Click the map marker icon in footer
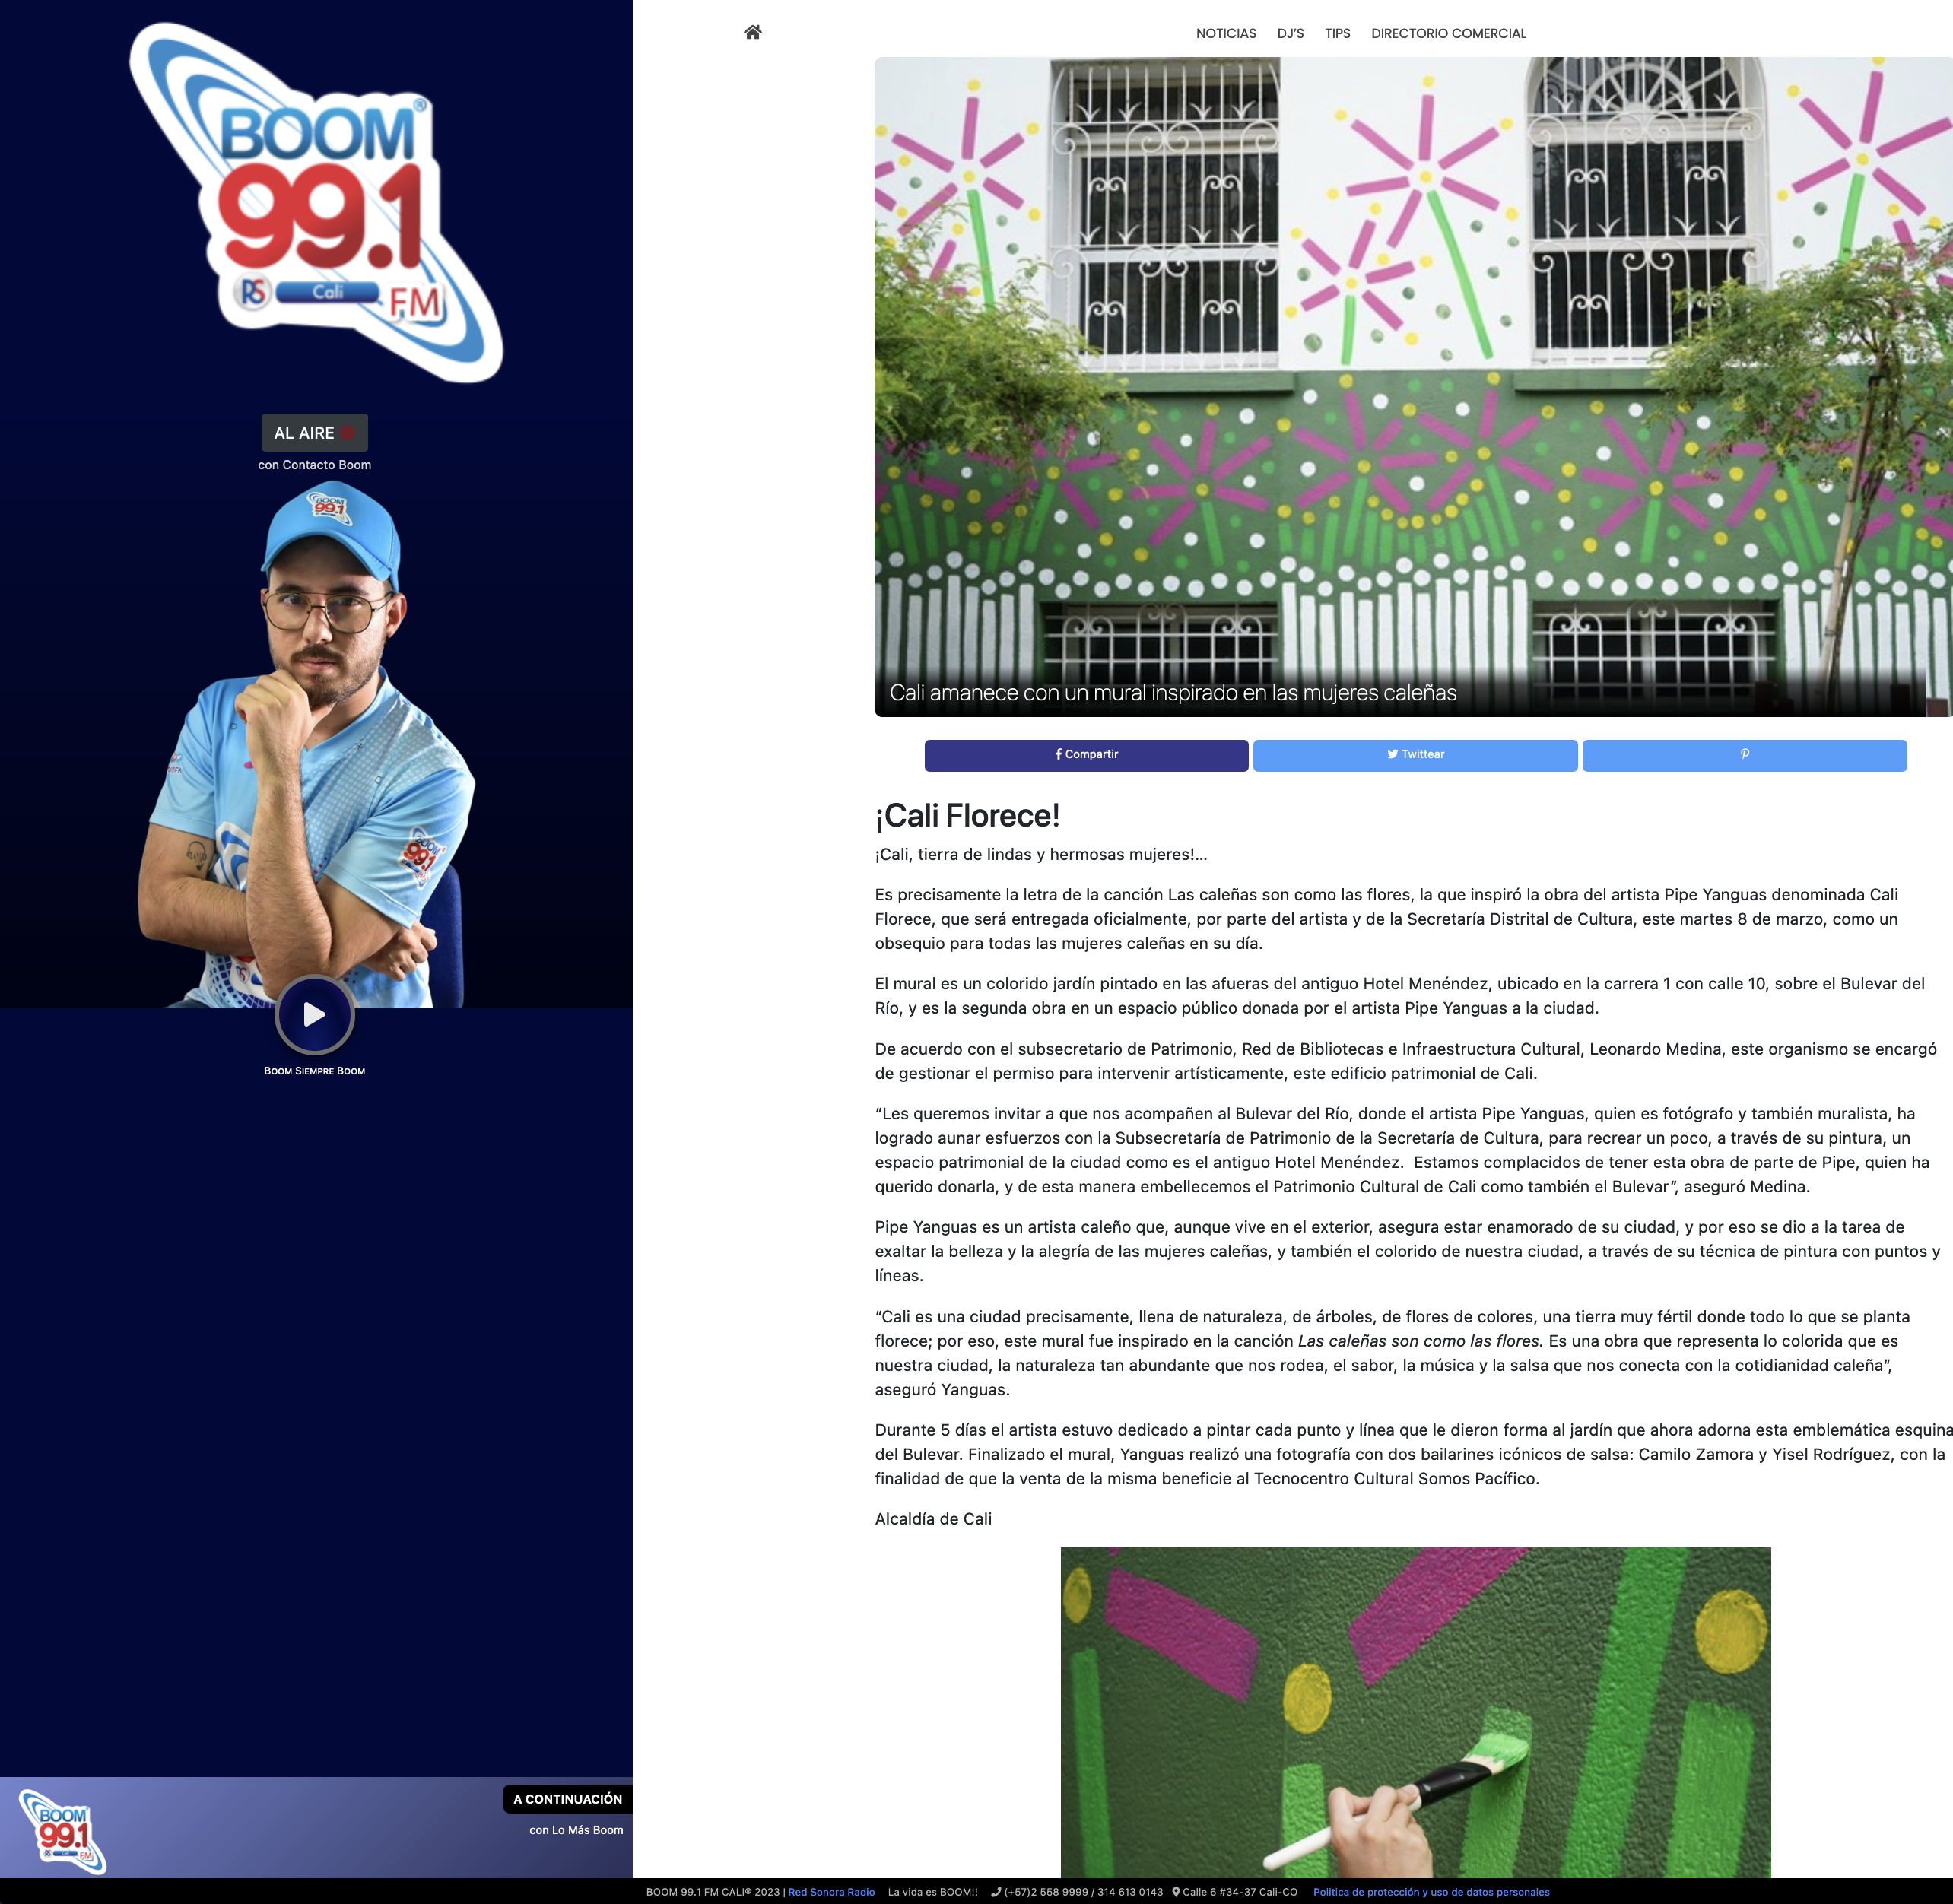1953x1904 pixels. [1176, 1892]
